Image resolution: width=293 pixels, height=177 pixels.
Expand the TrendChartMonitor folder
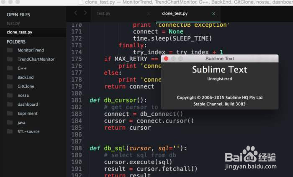point(36,59)
